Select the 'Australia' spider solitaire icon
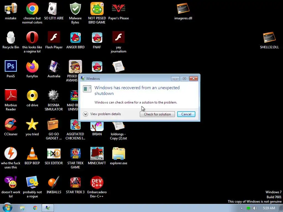 (54, 66)
